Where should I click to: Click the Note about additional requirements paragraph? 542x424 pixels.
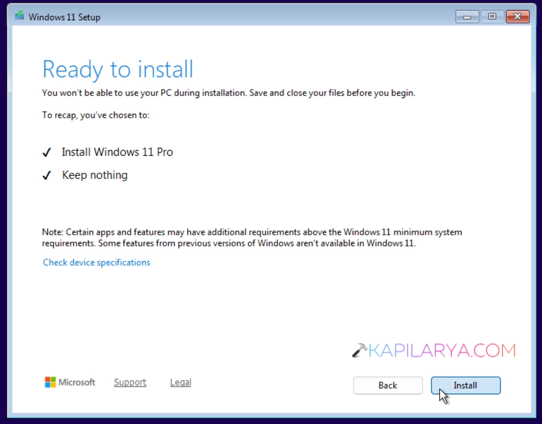point(252,238)
